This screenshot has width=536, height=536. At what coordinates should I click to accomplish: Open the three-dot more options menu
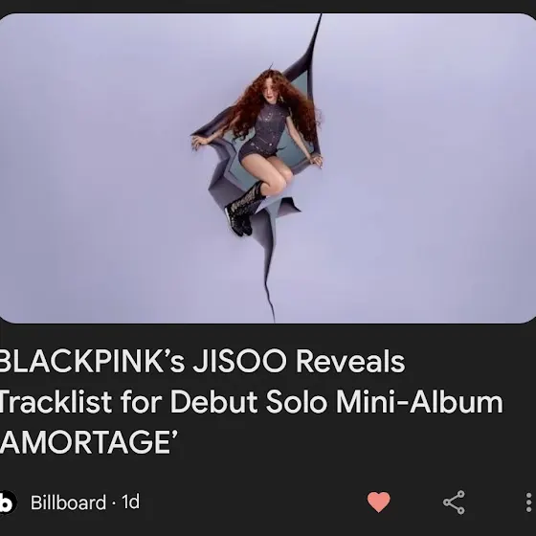point(528,502)
